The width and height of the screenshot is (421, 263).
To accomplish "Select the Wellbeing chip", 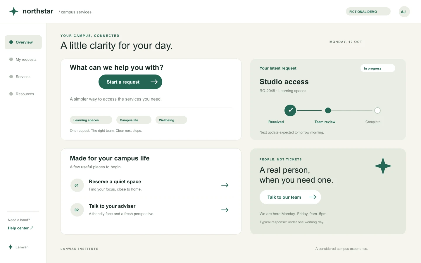I will tap(171, 120).
